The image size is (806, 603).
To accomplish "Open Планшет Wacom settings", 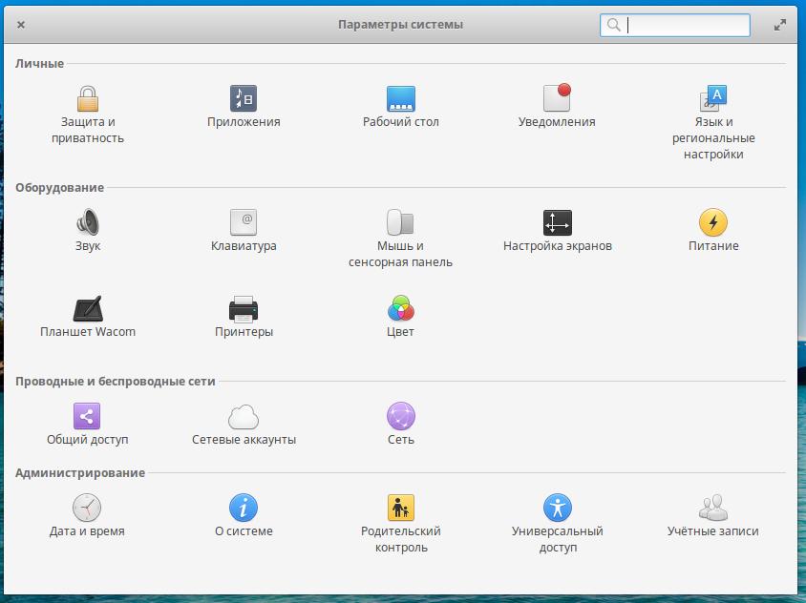I will pos(88,309).
